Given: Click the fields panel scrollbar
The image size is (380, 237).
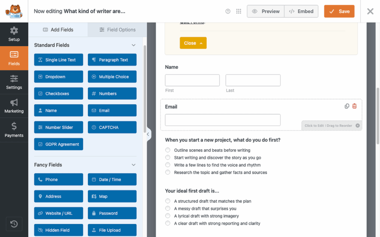Looking at the screenshot, I should click(x=145, y=89).
